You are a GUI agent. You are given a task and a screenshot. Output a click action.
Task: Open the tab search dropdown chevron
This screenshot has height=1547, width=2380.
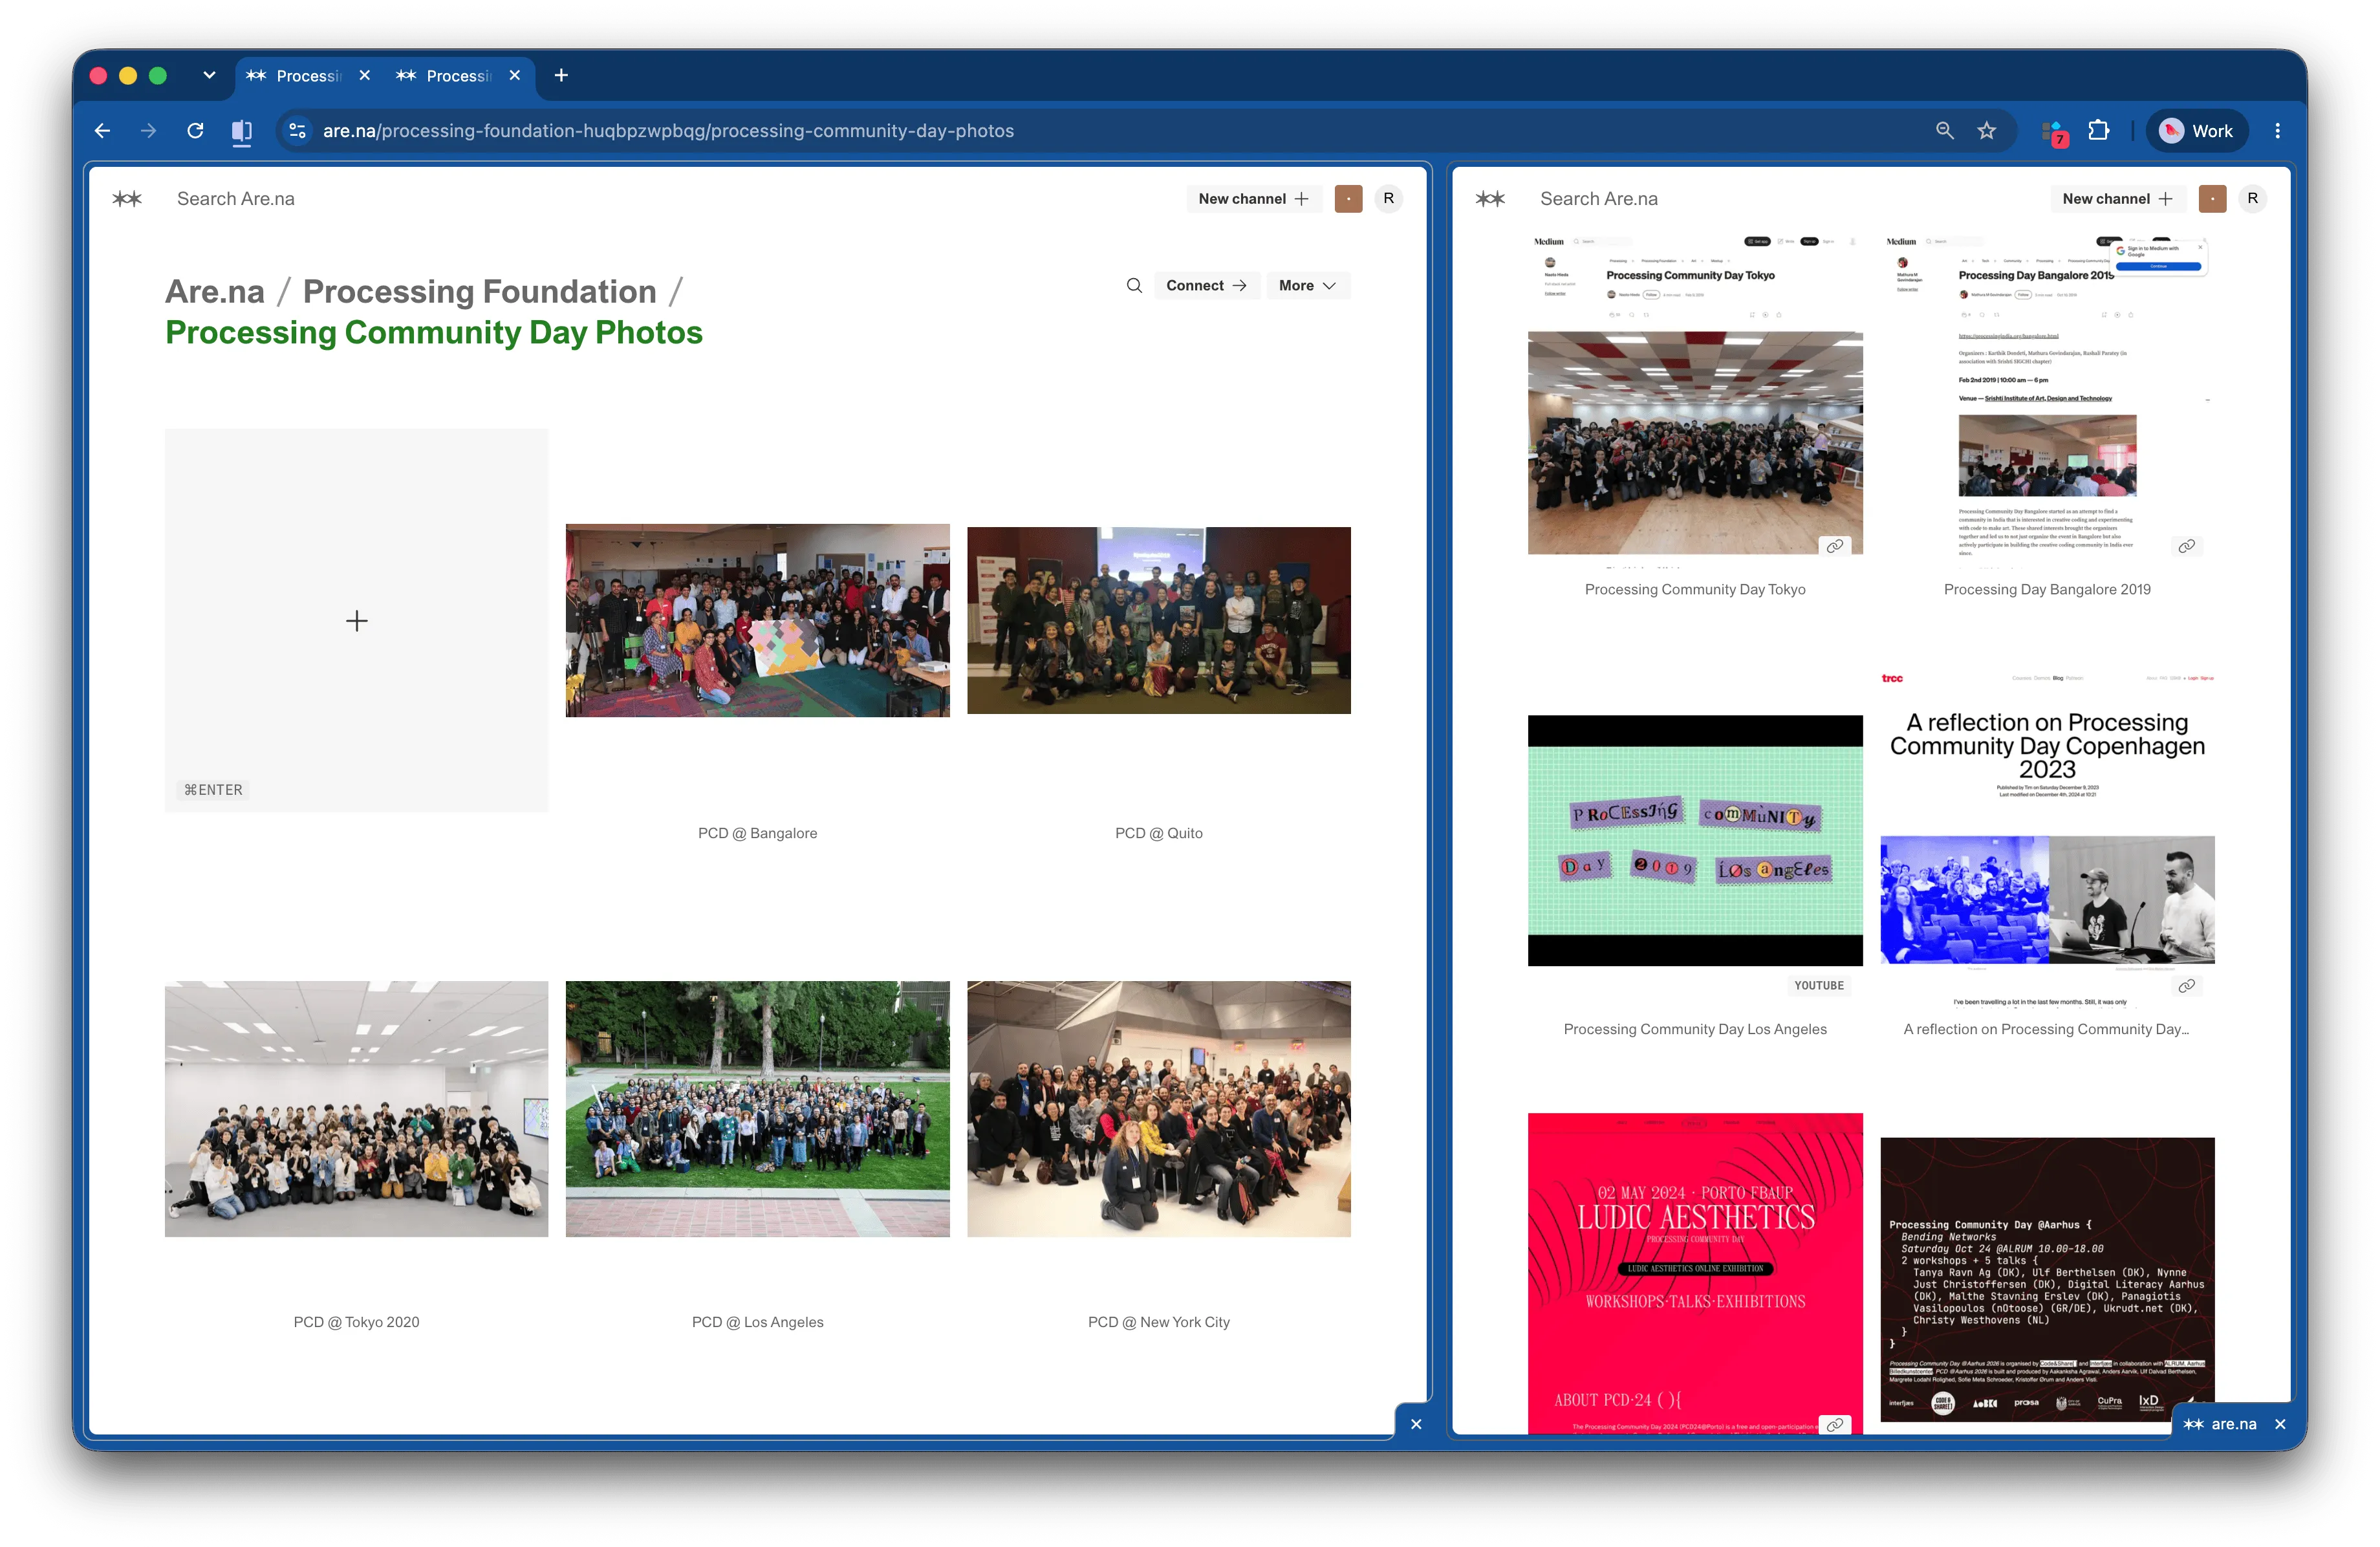coord(209,75)
